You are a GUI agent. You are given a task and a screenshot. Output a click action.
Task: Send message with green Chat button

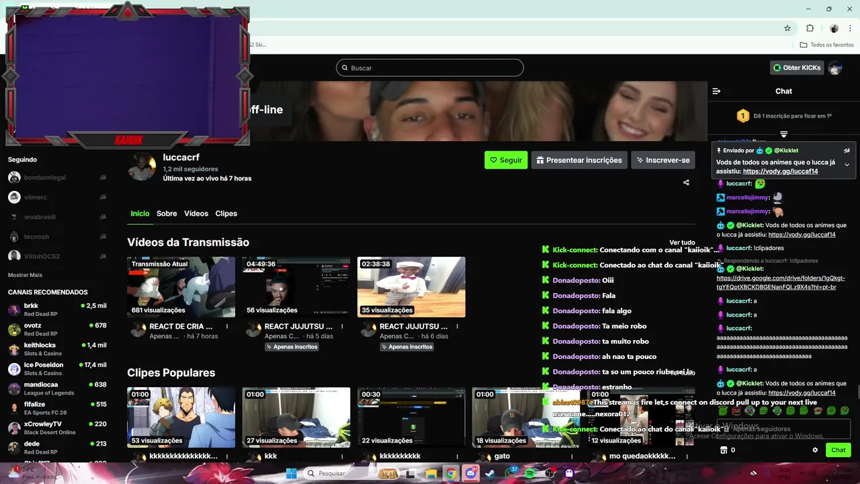(838, 450)
